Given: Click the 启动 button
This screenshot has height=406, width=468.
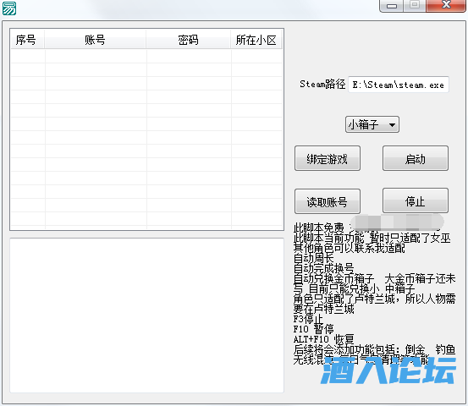Looking at the screenshot, I should click(416, 158).
